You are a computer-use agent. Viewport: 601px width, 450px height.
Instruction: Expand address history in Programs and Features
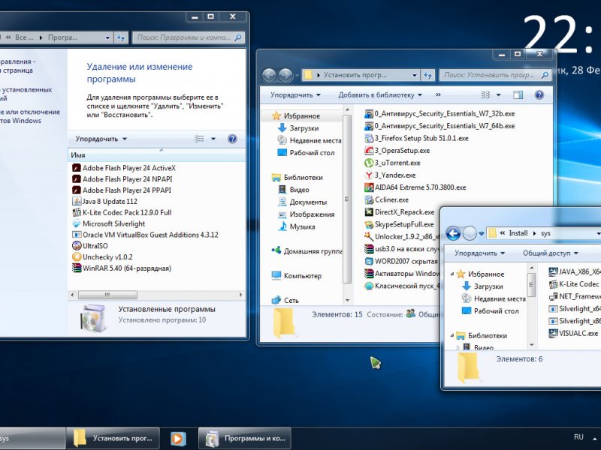[x=107, y=37]
